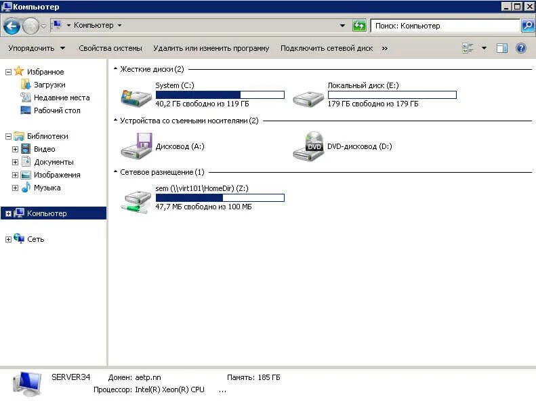
Task: Minimize the Компьютер window
Action: tap(507, 7)
